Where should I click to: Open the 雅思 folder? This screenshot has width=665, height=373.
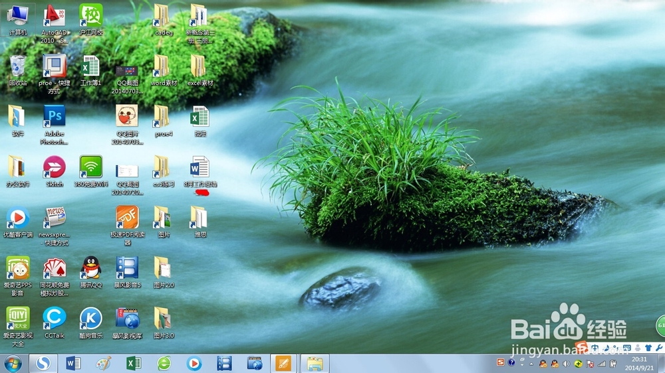[x=200, y=222]
